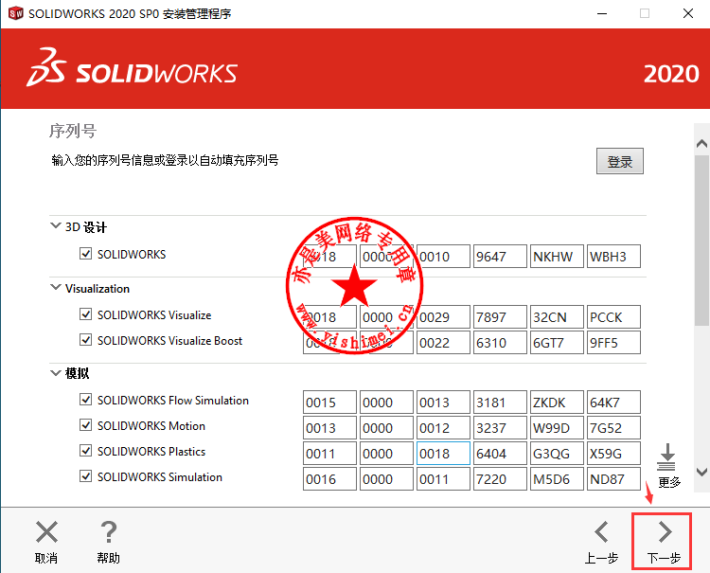Go back with 上一步 arrow
Image resolution: width=710 pixels, height=573 pixels.
click(x=601, y=531)
